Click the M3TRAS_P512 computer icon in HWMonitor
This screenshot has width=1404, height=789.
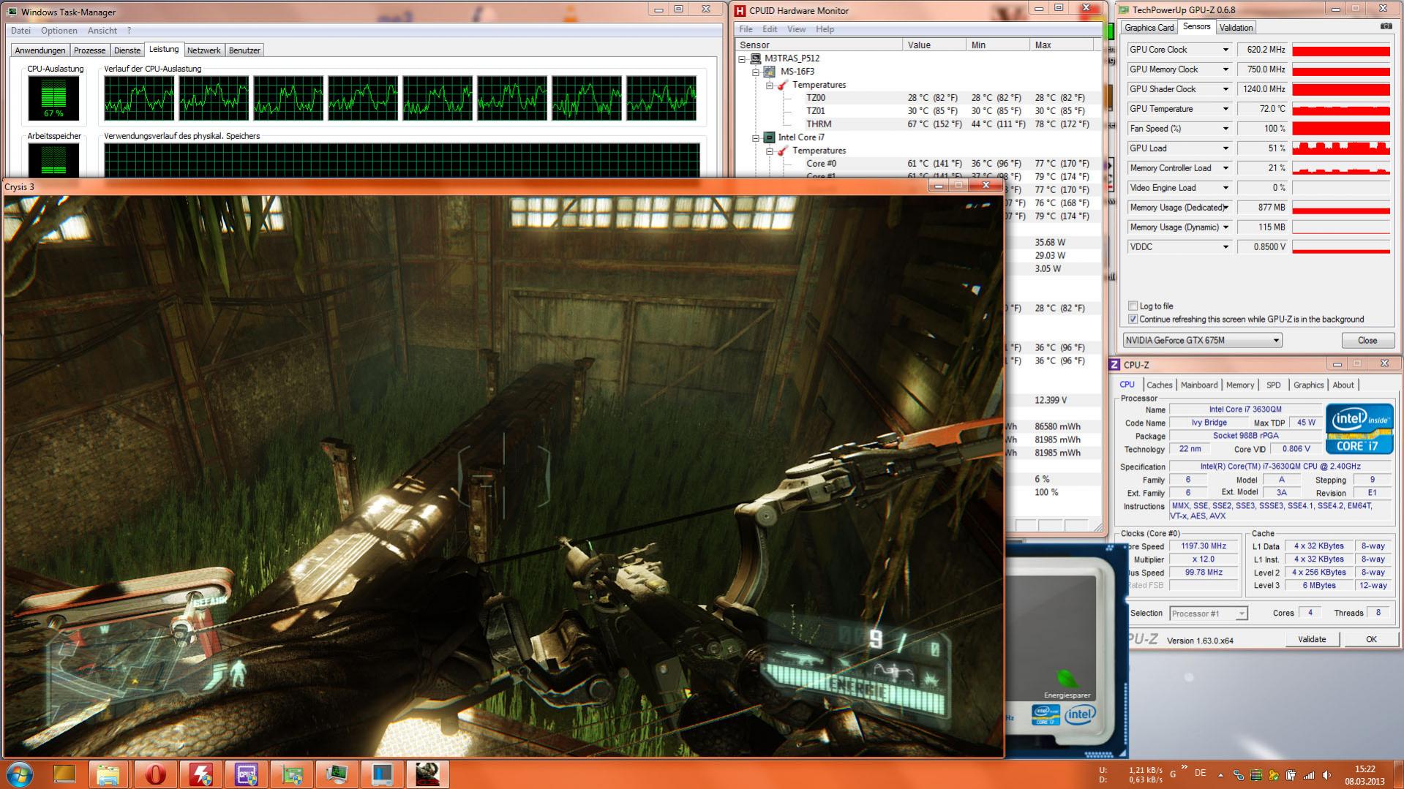(x=756, y=58)
